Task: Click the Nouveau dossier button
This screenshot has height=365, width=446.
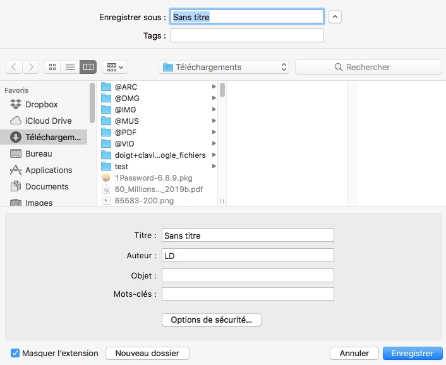Action: (147, 354)
